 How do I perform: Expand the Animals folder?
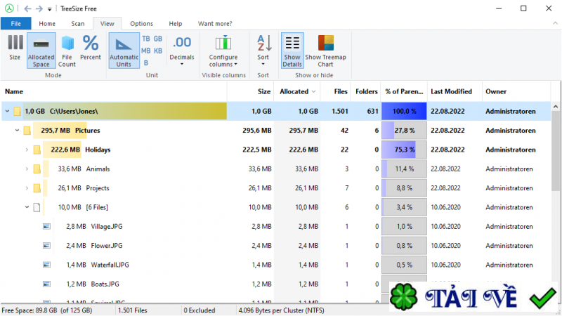coord(27,169)
